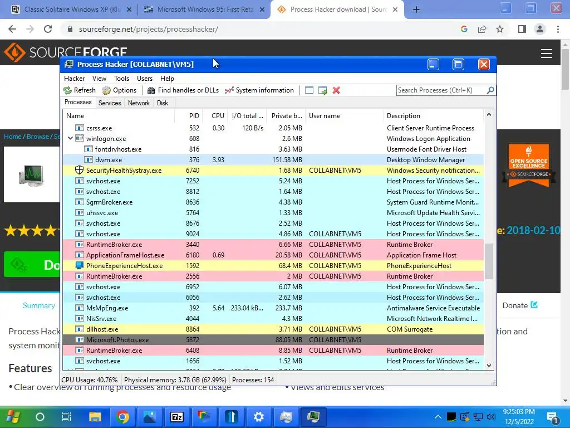Click the share icon in address bar
The width and height of the screenshot is (570, 428).
(482, 29)
